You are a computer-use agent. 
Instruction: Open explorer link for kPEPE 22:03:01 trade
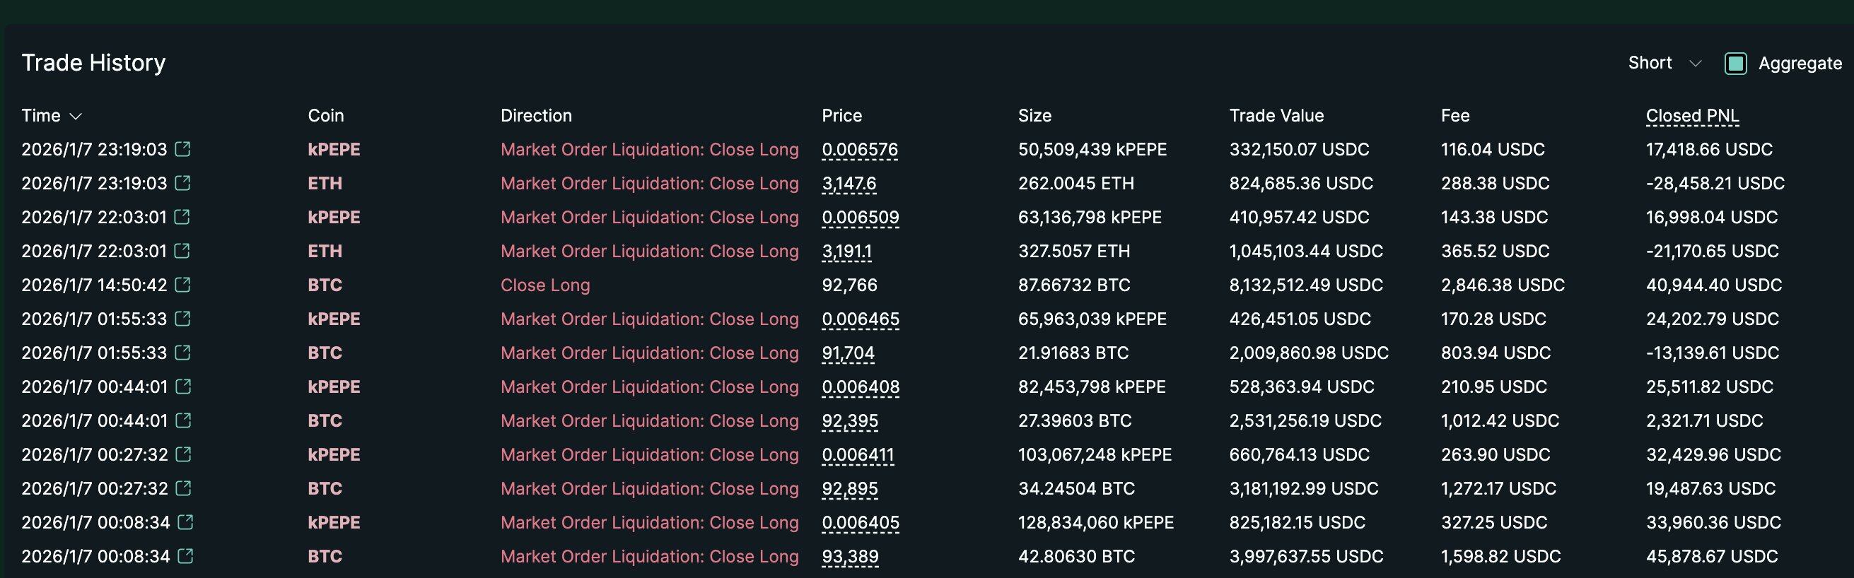pyautogui.click(x=184, y=216)
